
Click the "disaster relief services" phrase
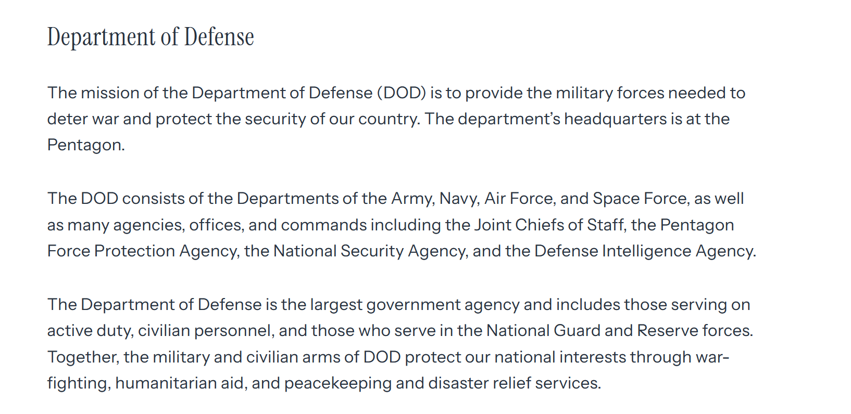point(514,383)
